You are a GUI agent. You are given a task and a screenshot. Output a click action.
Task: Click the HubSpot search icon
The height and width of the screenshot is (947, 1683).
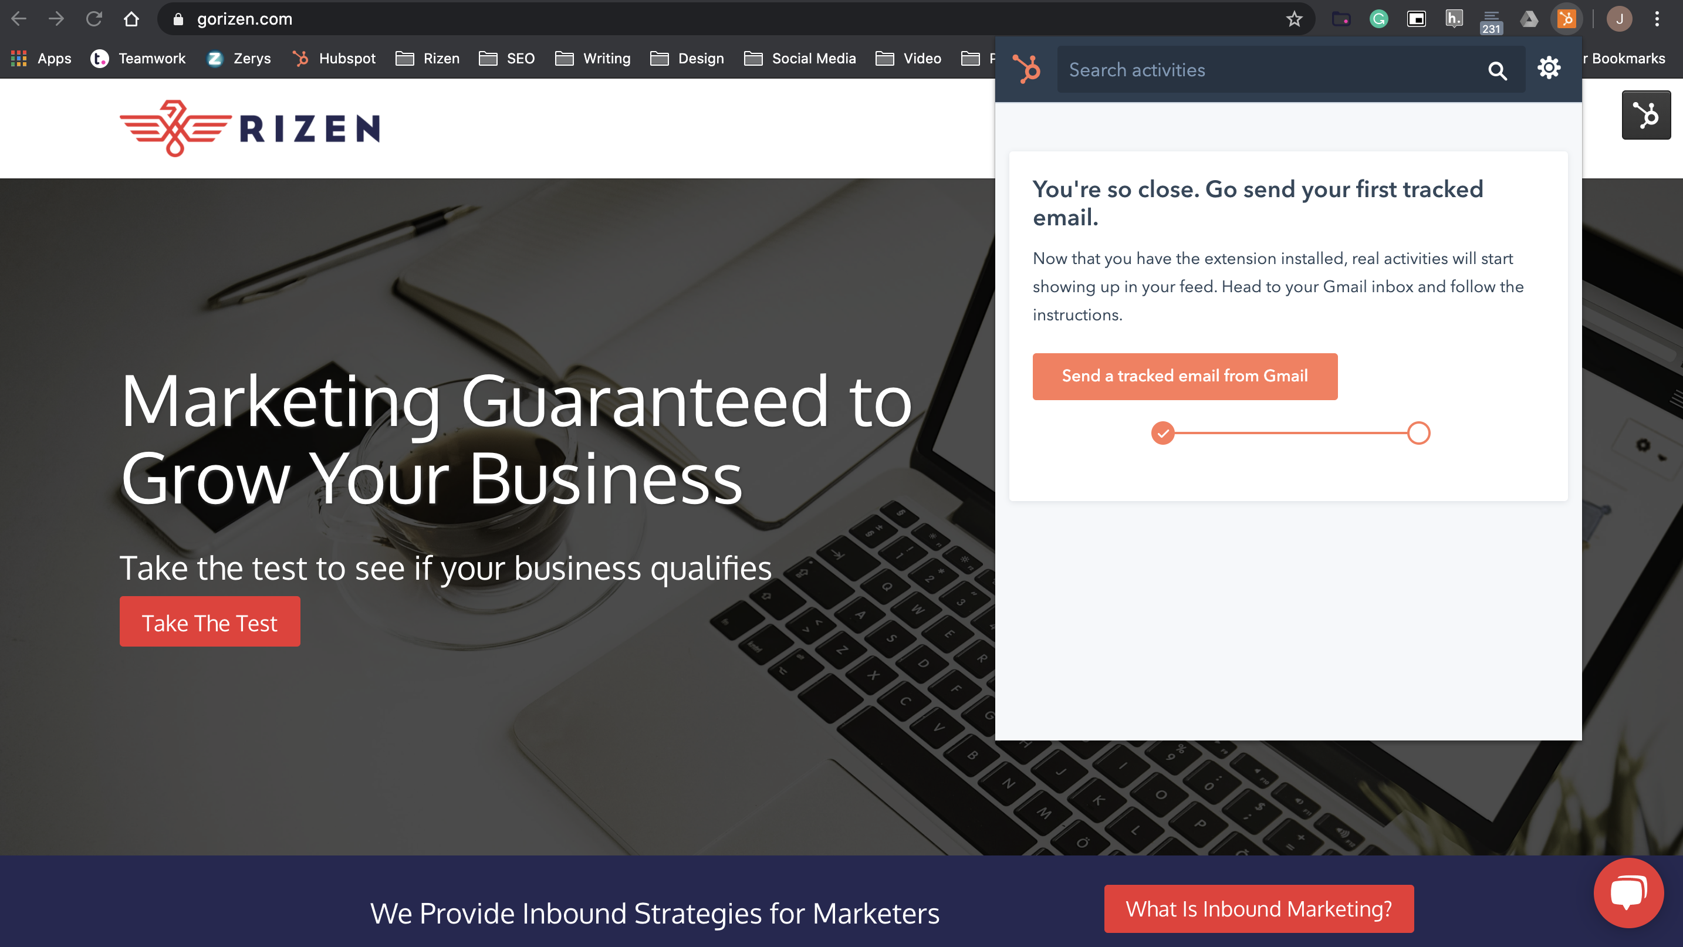[x=1498, y=70]
